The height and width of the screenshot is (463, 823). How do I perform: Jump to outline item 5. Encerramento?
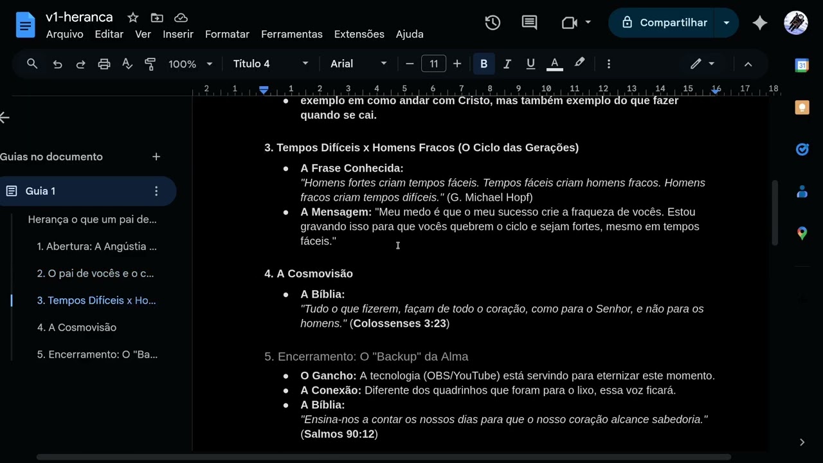click(97, 354)
